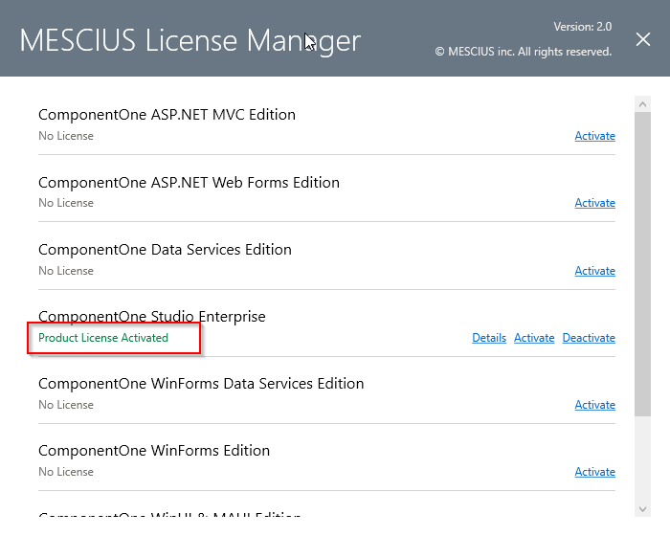Select the ComponentOne ASP.NET MVC Edition title
The image size is (670, 536).
(x=167, y=115)
